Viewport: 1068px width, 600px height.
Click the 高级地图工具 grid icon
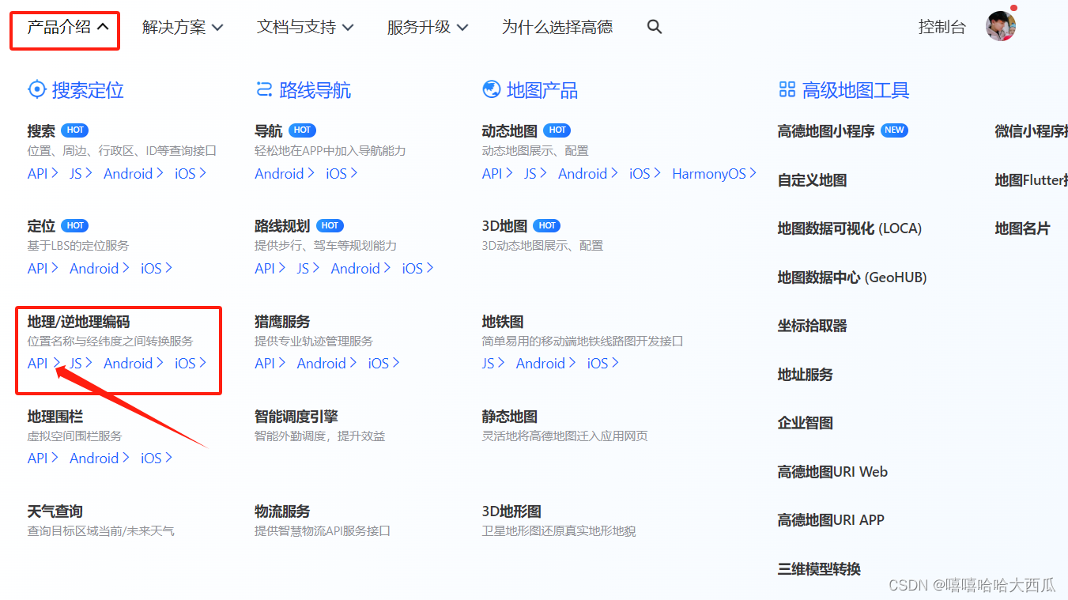pos(787,90)
